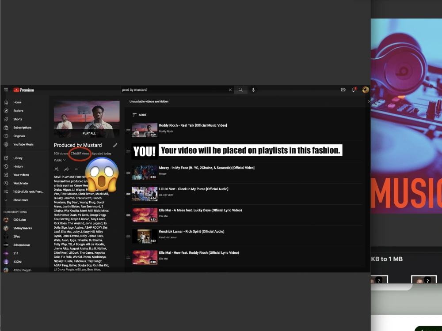Viewport: 442px width, 331px height.
Task: Open Glock In My Purse thumbnail
Action: point(145,194)
